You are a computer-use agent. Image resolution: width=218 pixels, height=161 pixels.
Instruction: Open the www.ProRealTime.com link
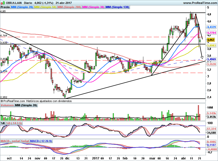tap(200, 3)
